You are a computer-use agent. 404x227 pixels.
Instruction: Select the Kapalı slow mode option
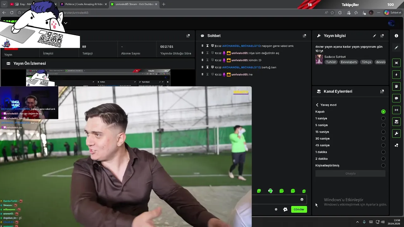[383, 112]
